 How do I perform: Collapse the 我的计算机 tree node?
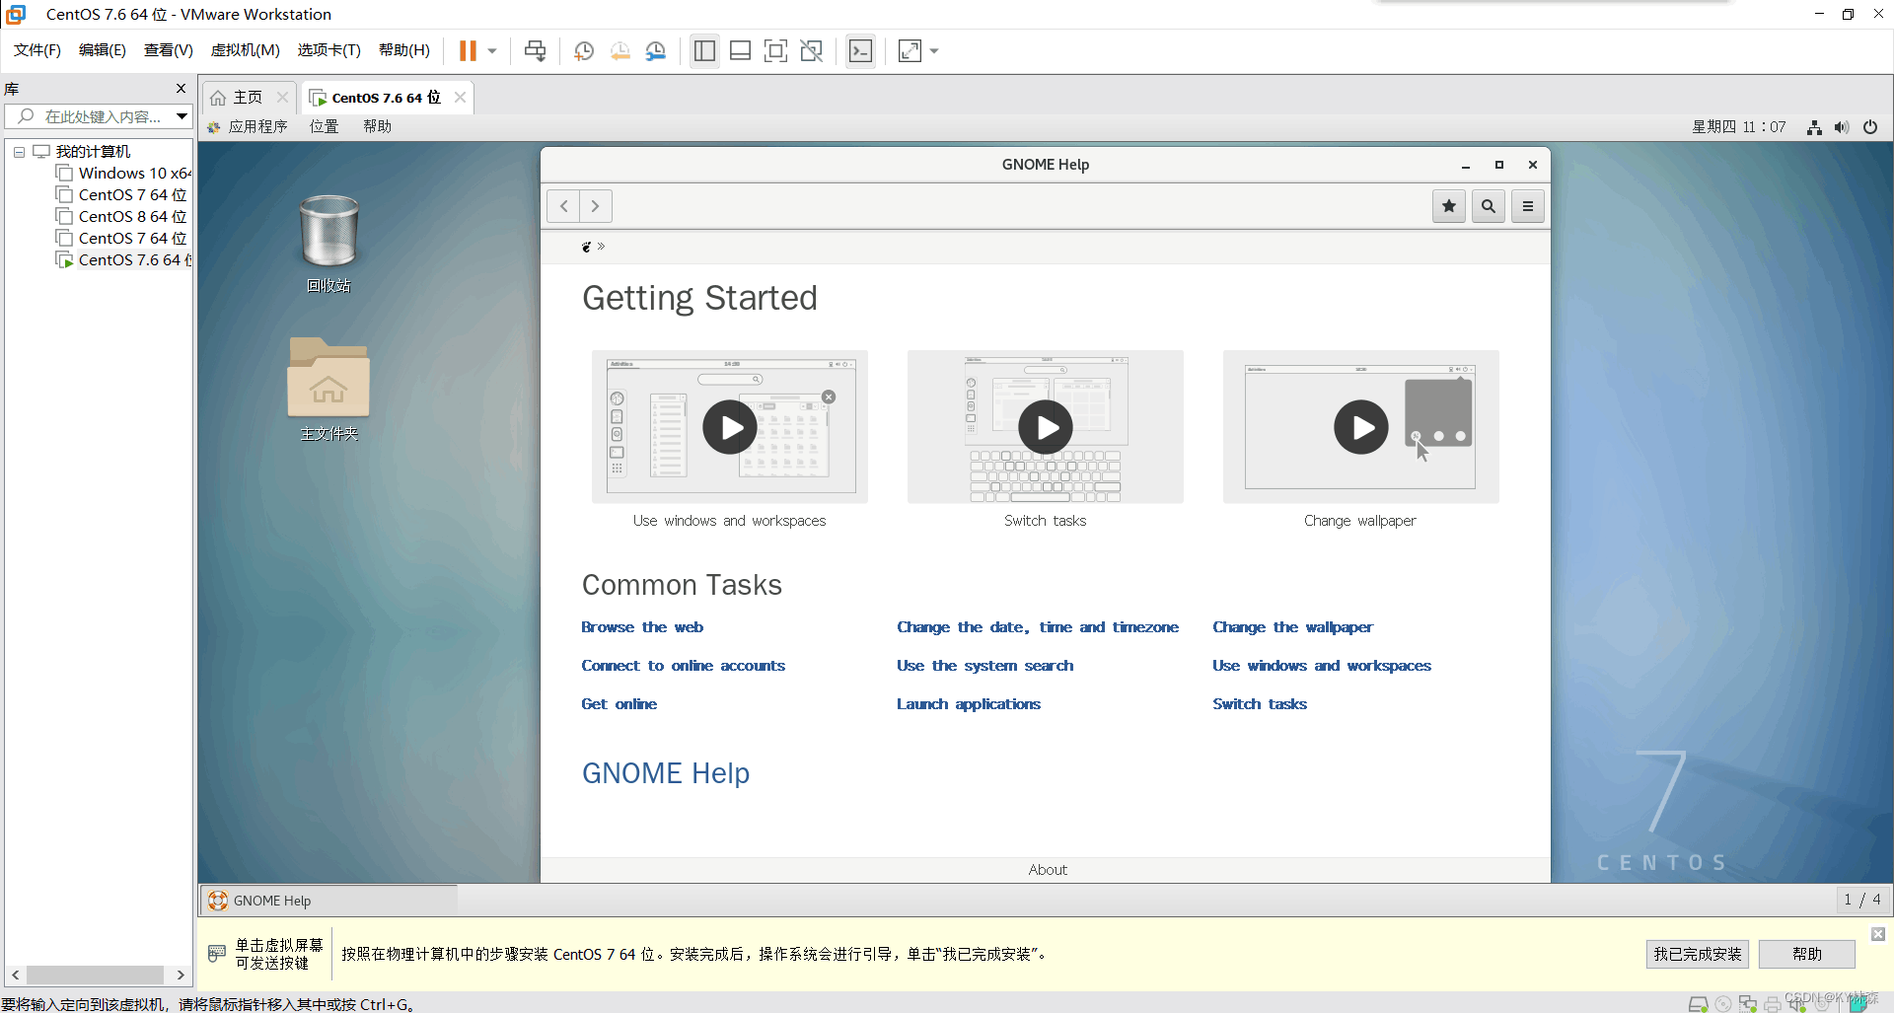19,152
